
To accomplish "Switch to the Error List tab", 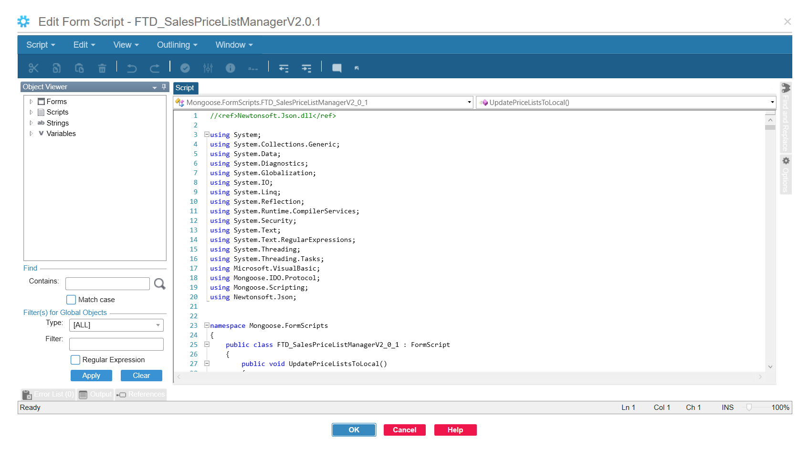I will 49,395.
